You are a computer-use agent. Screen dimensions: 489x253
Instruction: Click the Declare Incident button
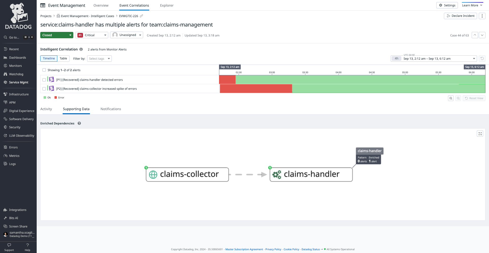[x=460, y=16]
